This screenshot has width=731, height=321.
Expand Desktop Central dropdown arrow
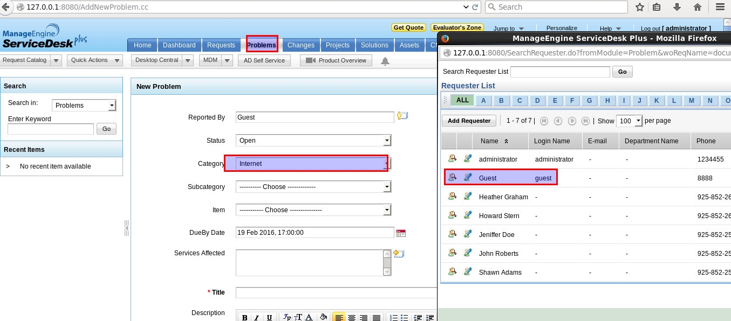(188, 60)
